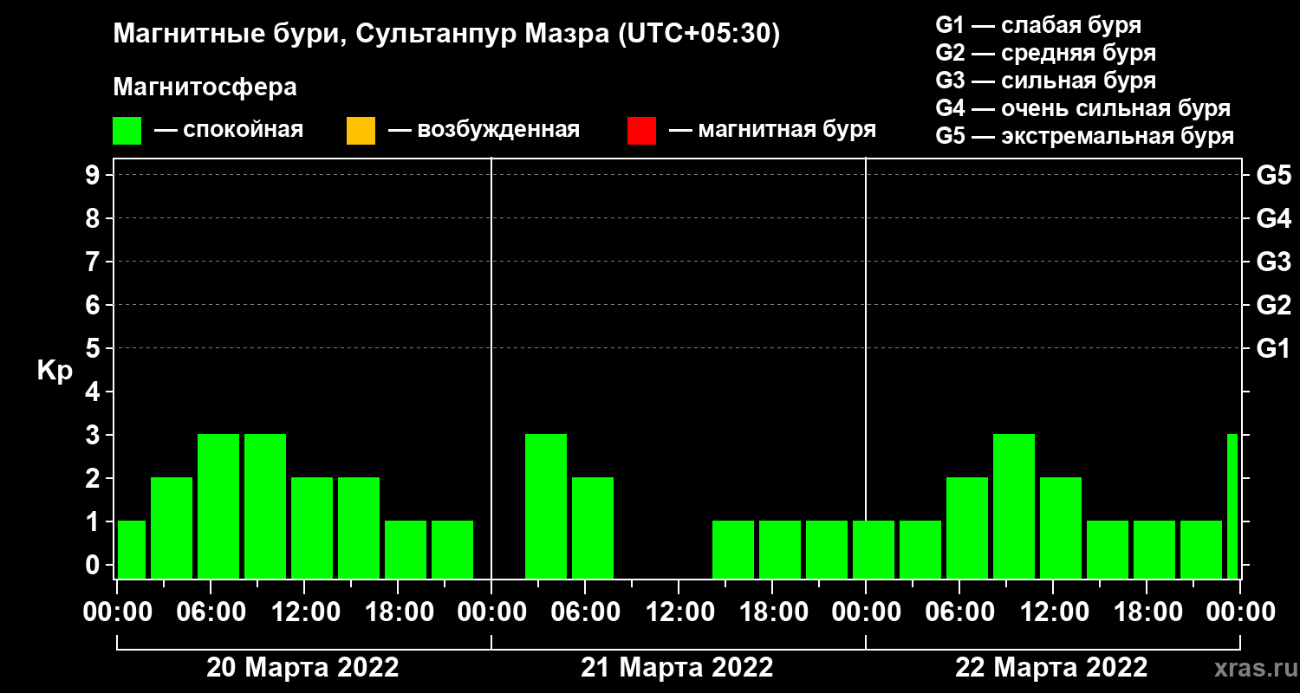This screenshot has width=1300, height=693.
Task: Click the 06:00 time label of 20 March
Action: point(211,612)
